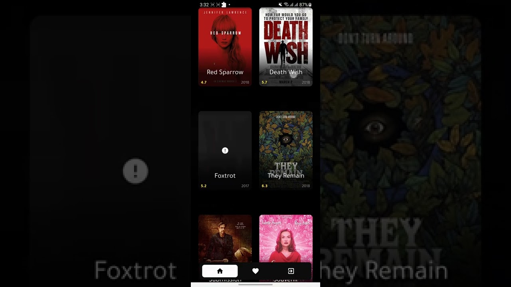Open the Red Sparrow movie poster
Image resolution: width=511 pixels, height=287 pixels.
coord(225,47)
